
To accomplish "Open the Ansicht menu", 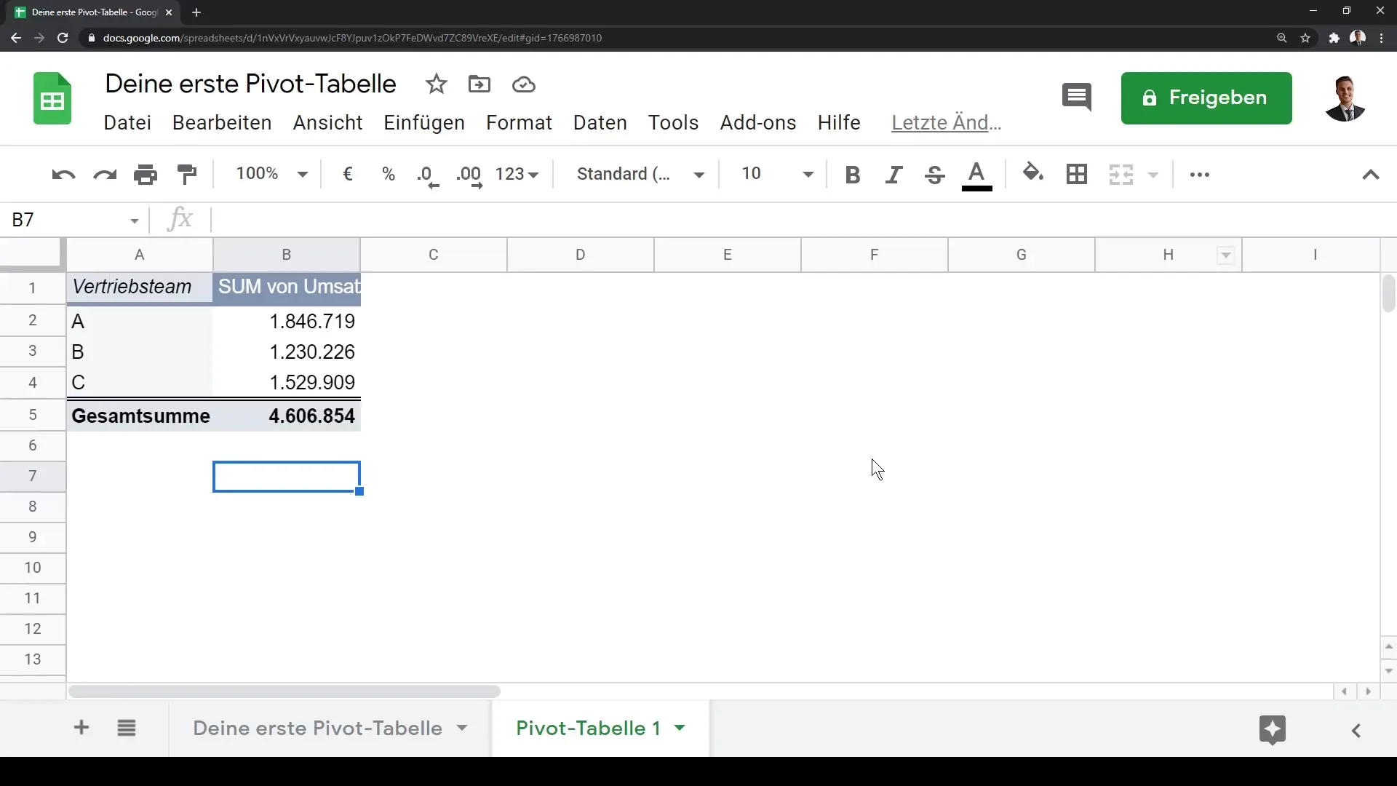I will point(327,122).
